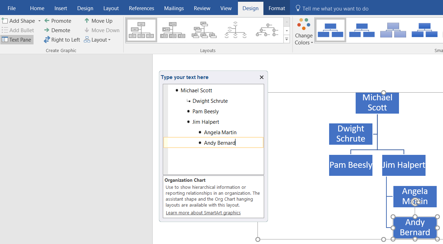Apply the third light-blue SmartArt style

393,30
